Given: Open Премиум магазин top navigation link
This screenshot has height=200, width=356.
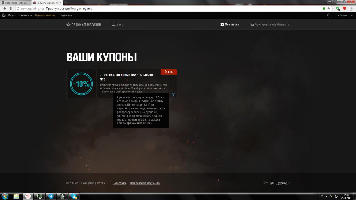Looking at the screenshot, I should (x=45, y=15).
